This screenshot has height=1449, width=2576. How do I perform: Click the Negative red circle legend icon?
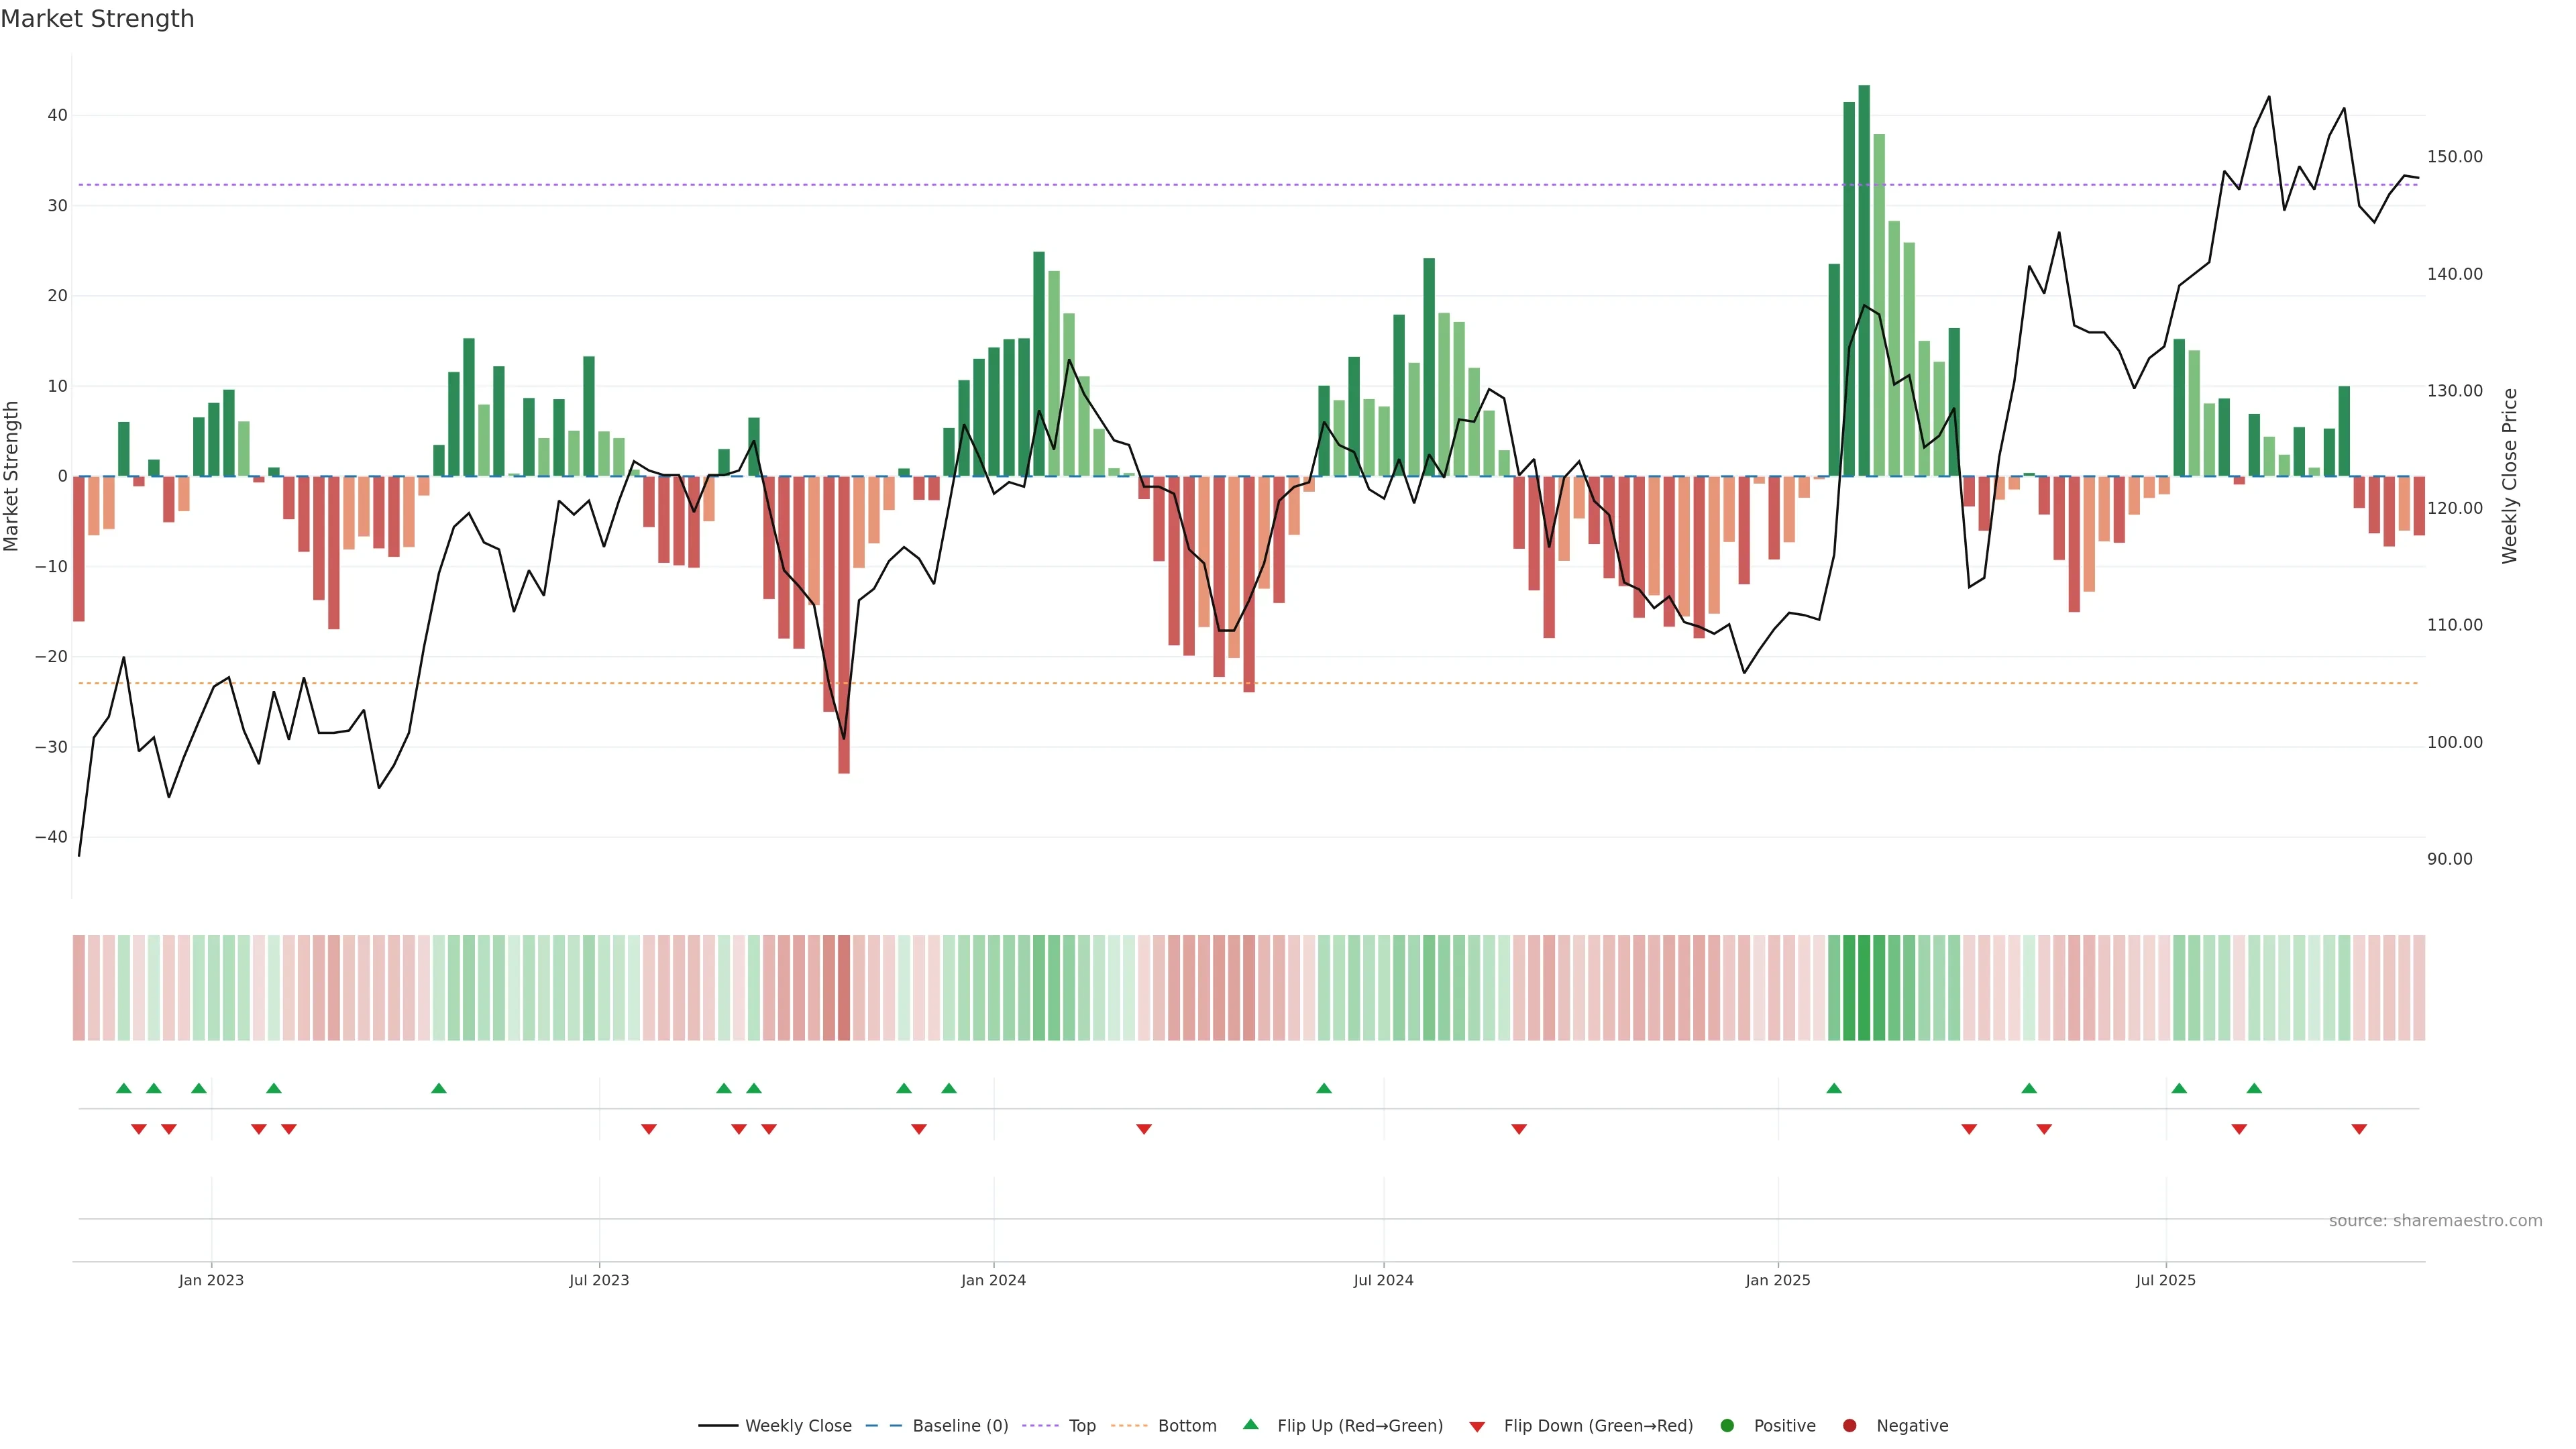click(1849, 1426)
